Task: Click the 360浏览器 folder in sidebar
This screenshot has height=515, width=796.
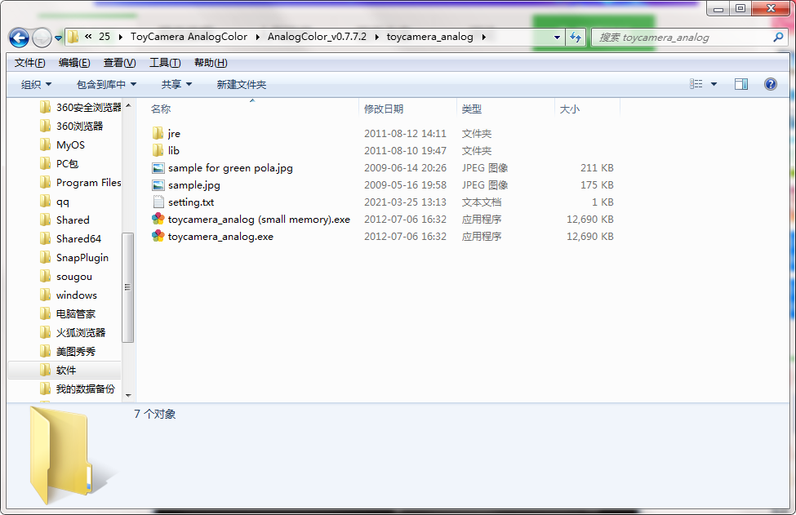Action: pyautogui.click(x=72, y=127)
